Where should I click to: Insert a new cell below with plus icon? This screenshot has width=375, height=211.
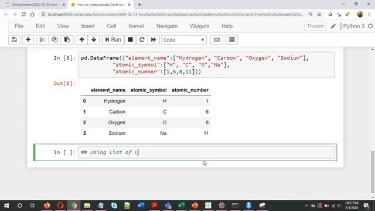[28, 40]
